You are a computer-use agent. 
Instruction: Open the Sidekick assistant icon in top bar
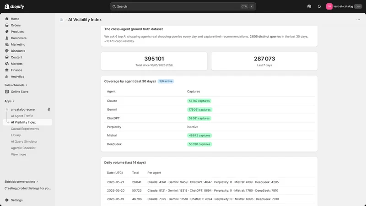point(309,6)
